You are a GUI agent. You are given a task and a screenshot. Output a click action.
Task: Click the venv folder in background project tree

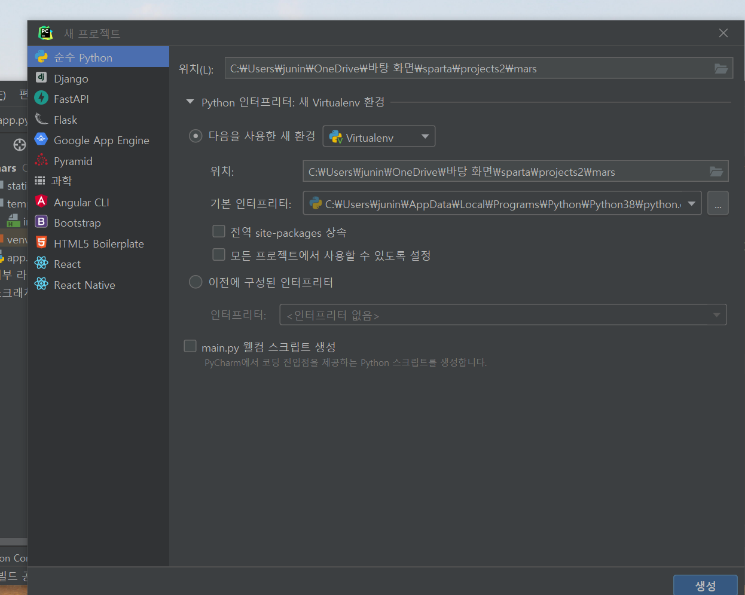pyautogui.click(x=14, y=240)
